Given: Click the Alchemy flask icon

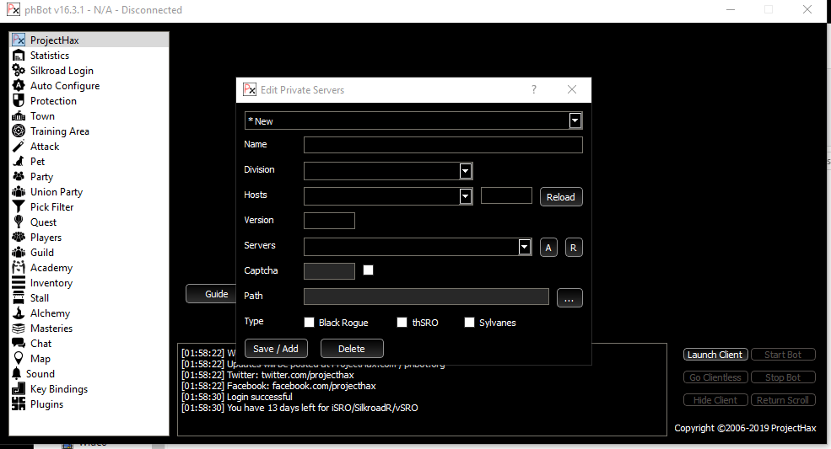Looking at the screenshot, I should [19, 313].
